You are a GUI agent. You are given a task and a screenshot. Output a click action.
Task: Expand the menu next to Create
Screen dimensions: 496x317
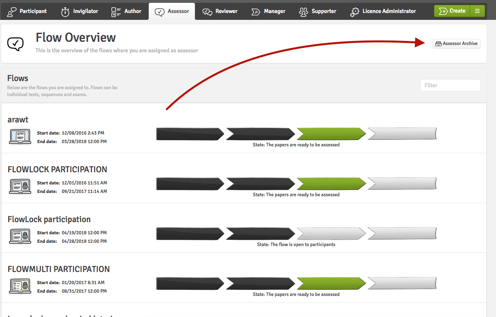477,11
